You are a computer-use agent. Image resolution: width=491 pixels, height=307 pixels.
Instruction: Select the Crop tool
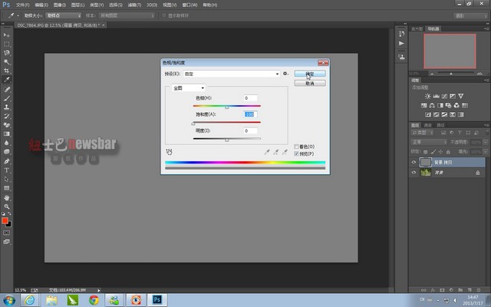7,70
